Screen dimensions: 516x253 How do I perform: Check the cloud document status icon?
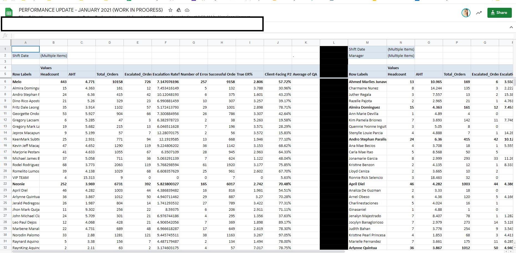tap(187, 10)
